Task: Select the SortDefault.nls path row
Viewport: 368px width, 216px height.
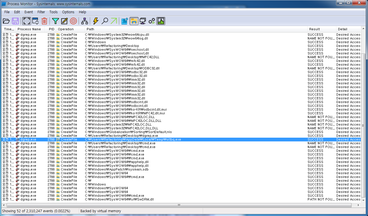Action: pos(181,132)
